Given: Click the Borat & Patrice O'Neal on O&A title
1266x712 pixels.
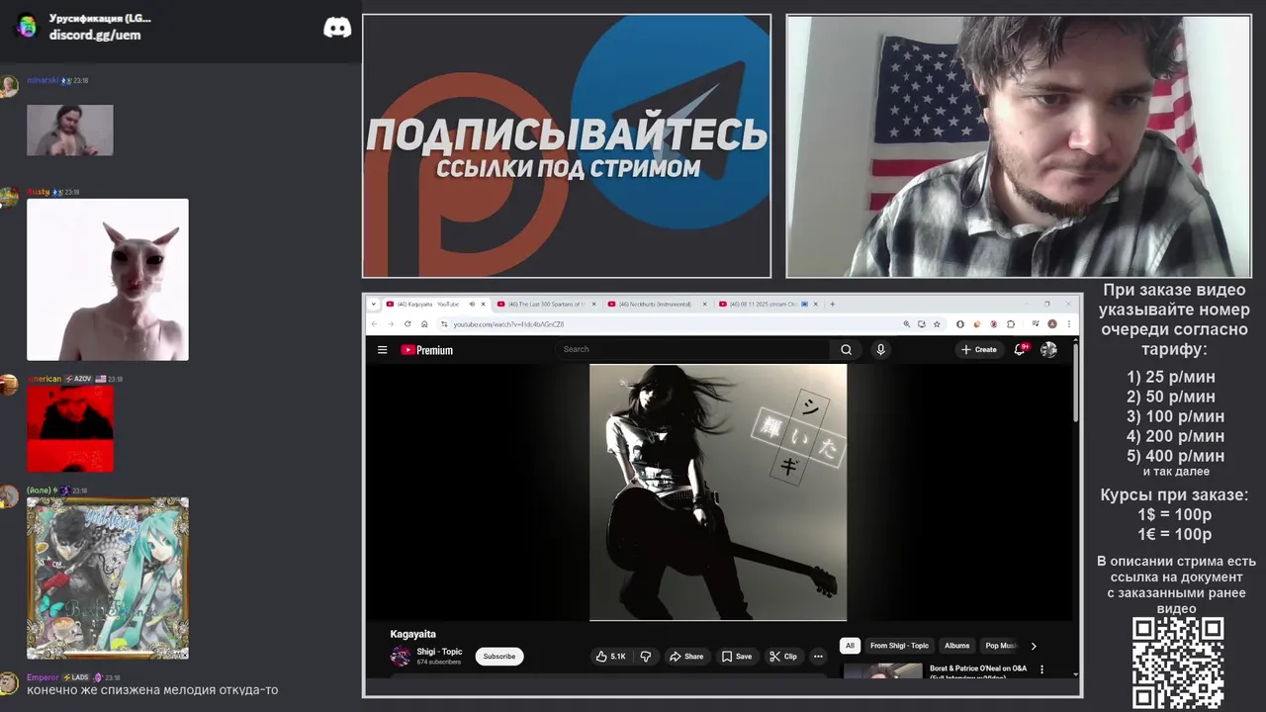Looking at the screenshot, I should click(978, 668).
